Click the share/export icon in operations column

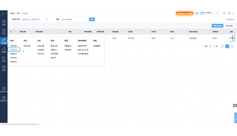[x=230, y=38]
